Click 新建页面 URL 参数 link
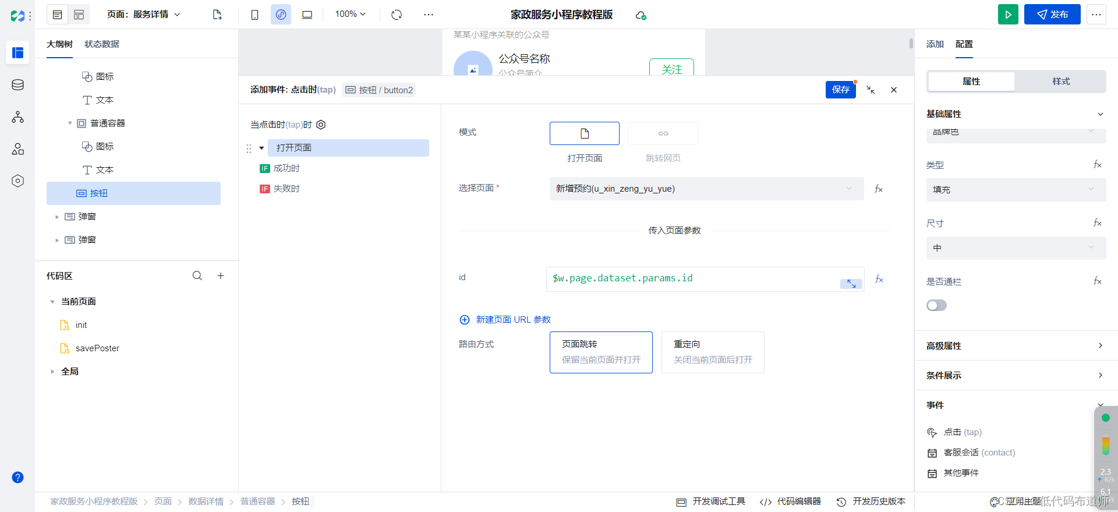1118x512 pixels. pos(505,320)
